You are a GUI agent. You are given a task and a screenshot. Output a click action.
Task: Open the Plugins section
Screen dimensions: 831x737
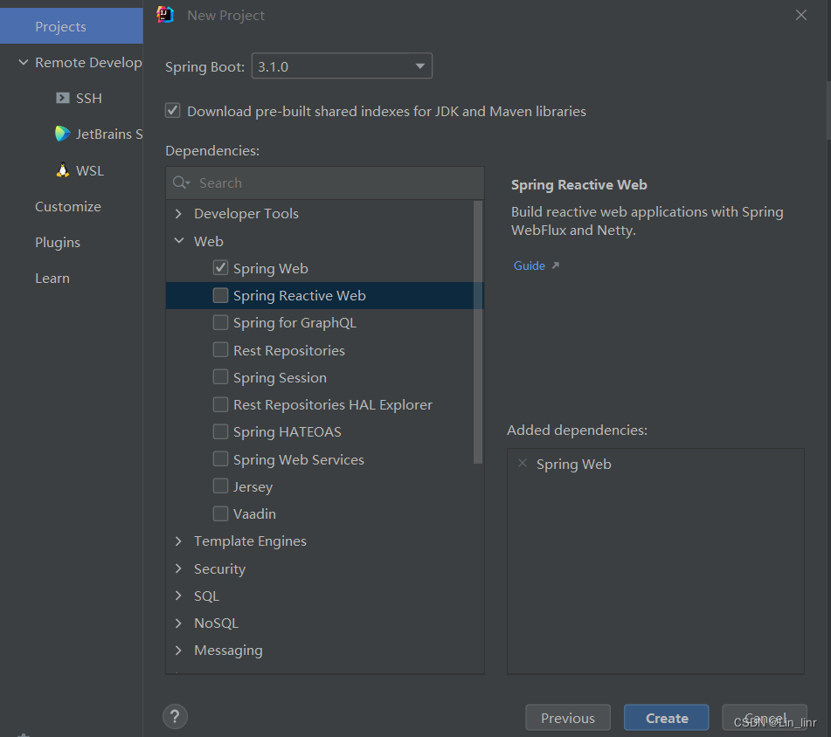[x=58, y=243]
